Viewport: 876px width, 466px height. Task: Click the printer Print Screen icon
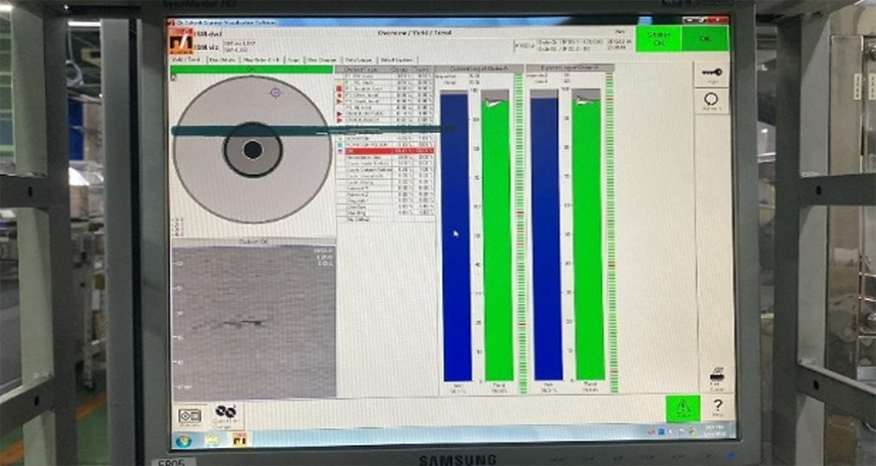716,379
